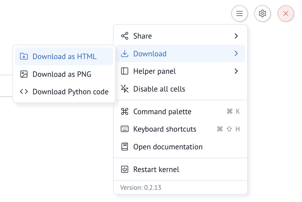Click the keyboard icon beside Keyboard shortcuts
The height and width of the screenshot is (202, 302).
coord(125,129)
